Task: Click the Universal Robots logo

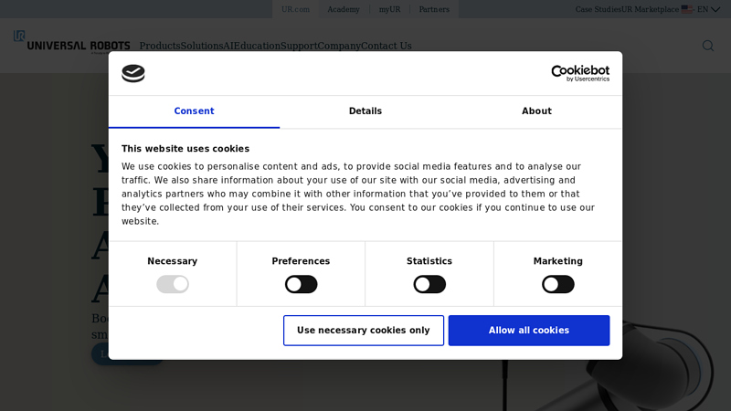Action: click(x=72, y=43)
